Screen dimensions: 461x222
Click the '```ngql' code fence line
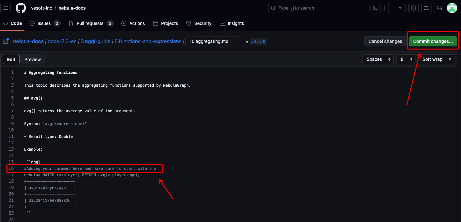coord(32,162)
